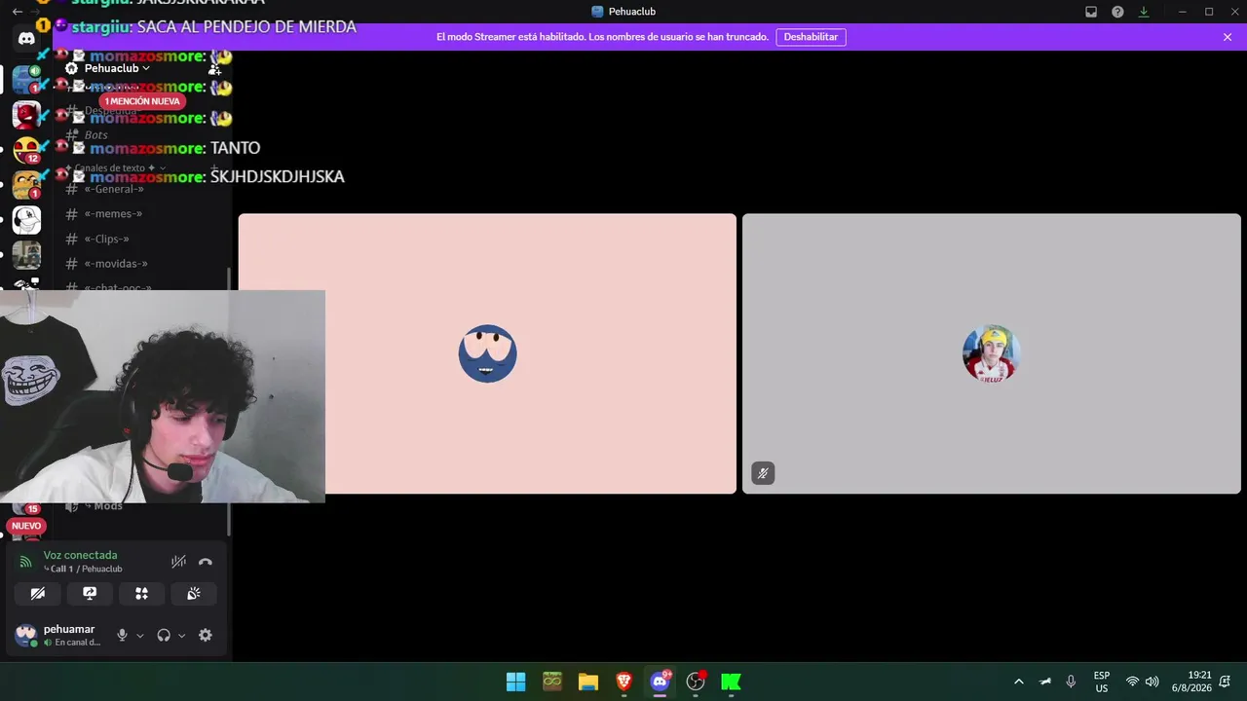The height and width of the screenshot is (701, 1247).
Task: Disconnect from the voice call
Action: tap(206, 562)
